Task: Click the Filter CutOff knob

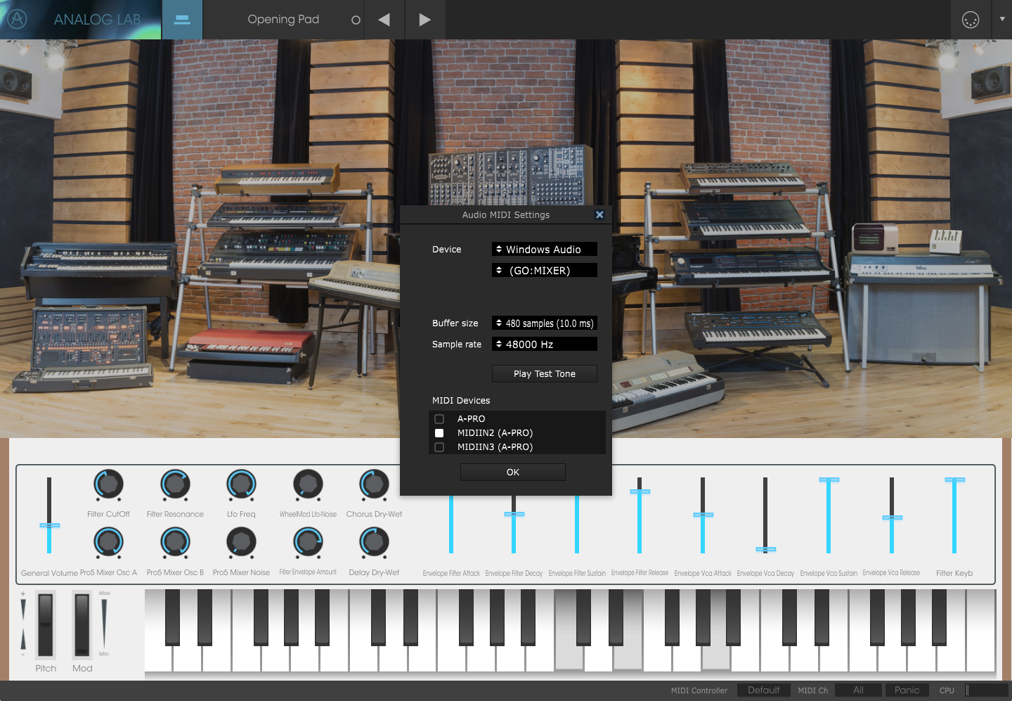Action: coord(108,484)
